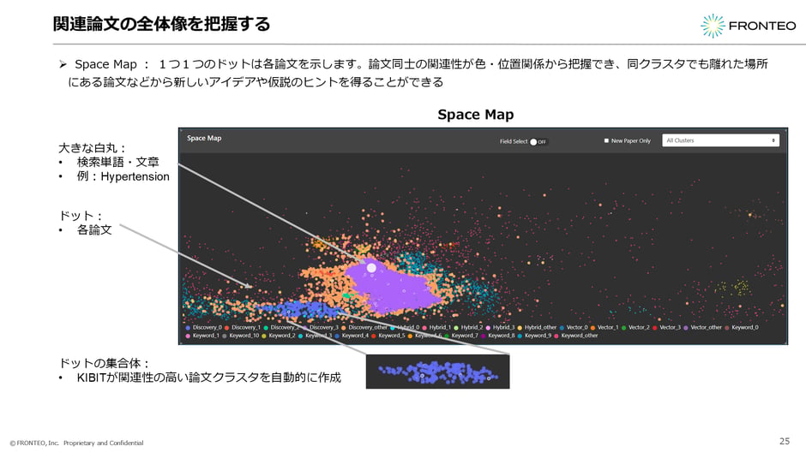Image resolution: width=806 pixels, height=452 pixels.
Task: Select Keyword_8 in the legend
Action: pos(497,336)
